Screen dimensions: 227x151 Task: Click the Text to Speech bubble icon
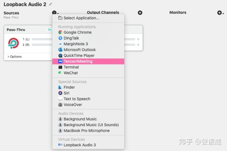pyautogui.click(x=60, y=99)
